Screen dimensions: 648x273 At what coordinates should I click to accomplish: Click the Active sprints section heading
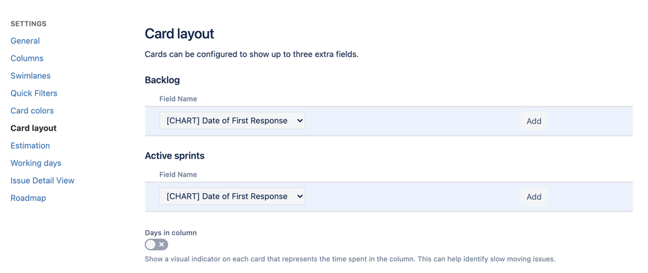174,156
